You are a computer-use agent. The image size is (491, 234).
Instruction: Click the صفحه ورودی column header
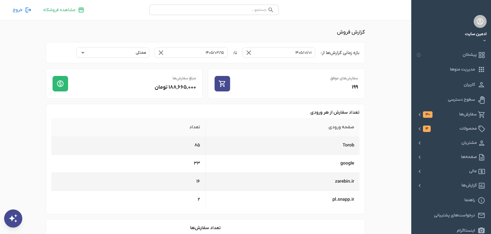341,127
